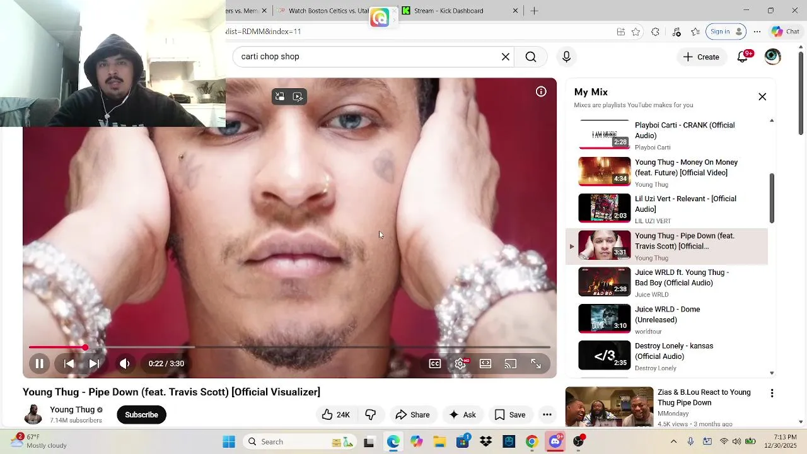Viewport: 807px width, 454px height.
Task: Toggle closed captions on the video
Action: pos(435,364)
